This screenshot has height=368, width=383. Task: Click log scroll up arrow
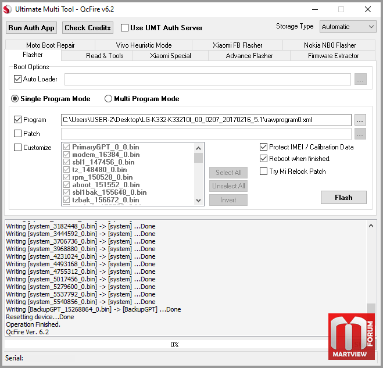pyautogui.click(x=371, y=226)
